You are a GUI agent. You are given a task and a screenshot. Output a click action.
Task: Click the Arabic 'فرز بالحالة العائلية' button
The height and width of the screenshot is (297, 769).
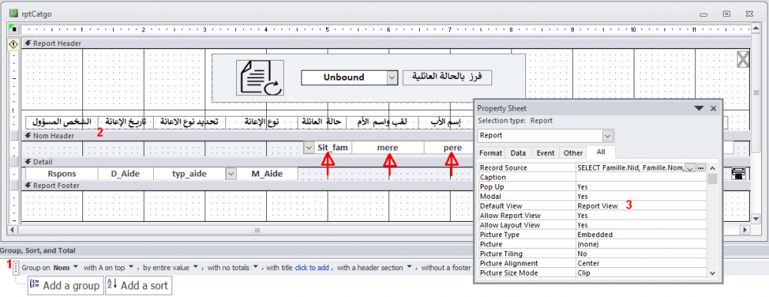coord(448,78)
